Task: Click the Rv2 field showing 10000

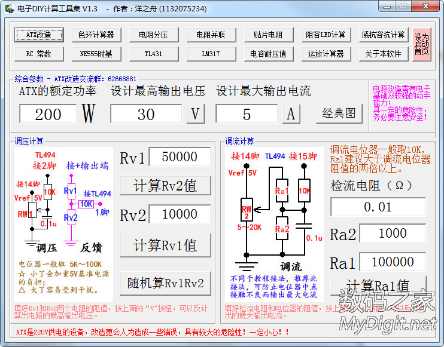Action: coord(180,214)
